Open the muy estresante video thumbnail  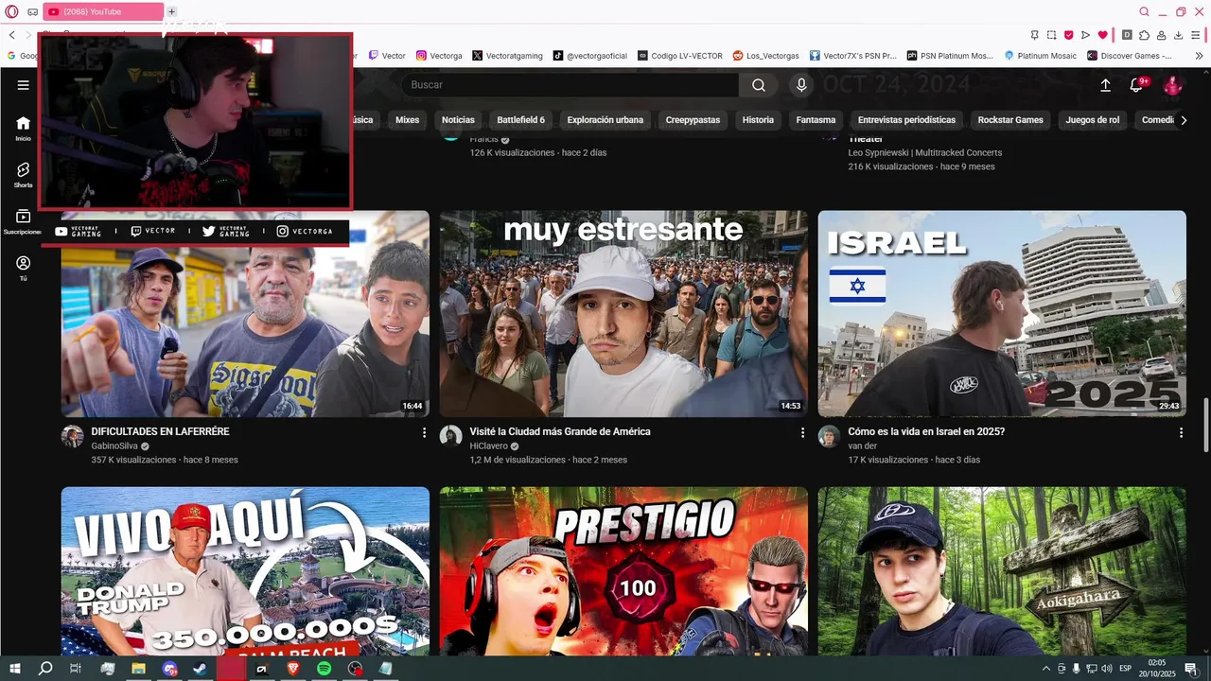tap(623, 313)
